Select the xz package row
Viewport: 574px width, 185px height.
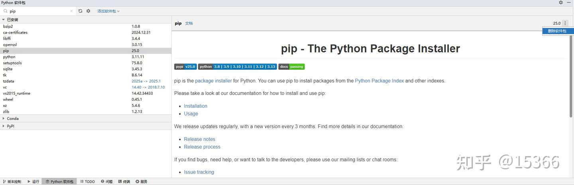pos(86,106)
